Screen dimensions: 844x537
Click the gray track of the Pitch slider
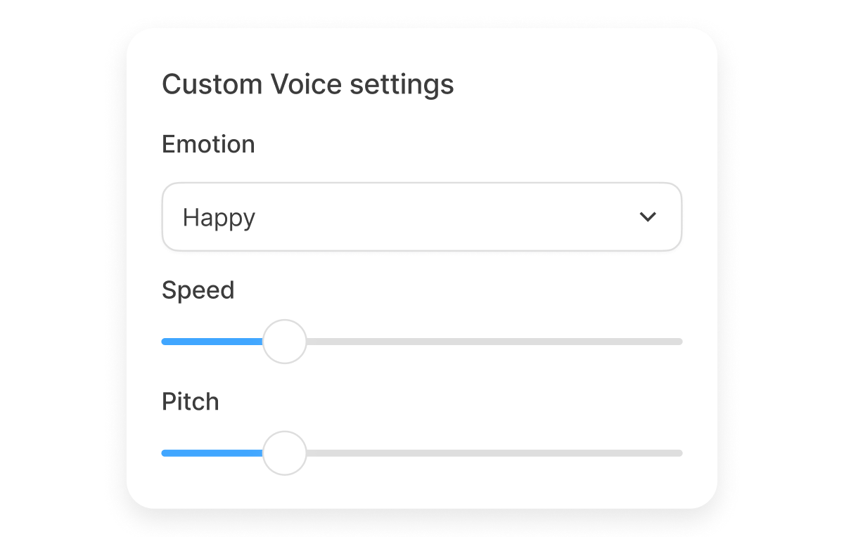coord(492,453)
